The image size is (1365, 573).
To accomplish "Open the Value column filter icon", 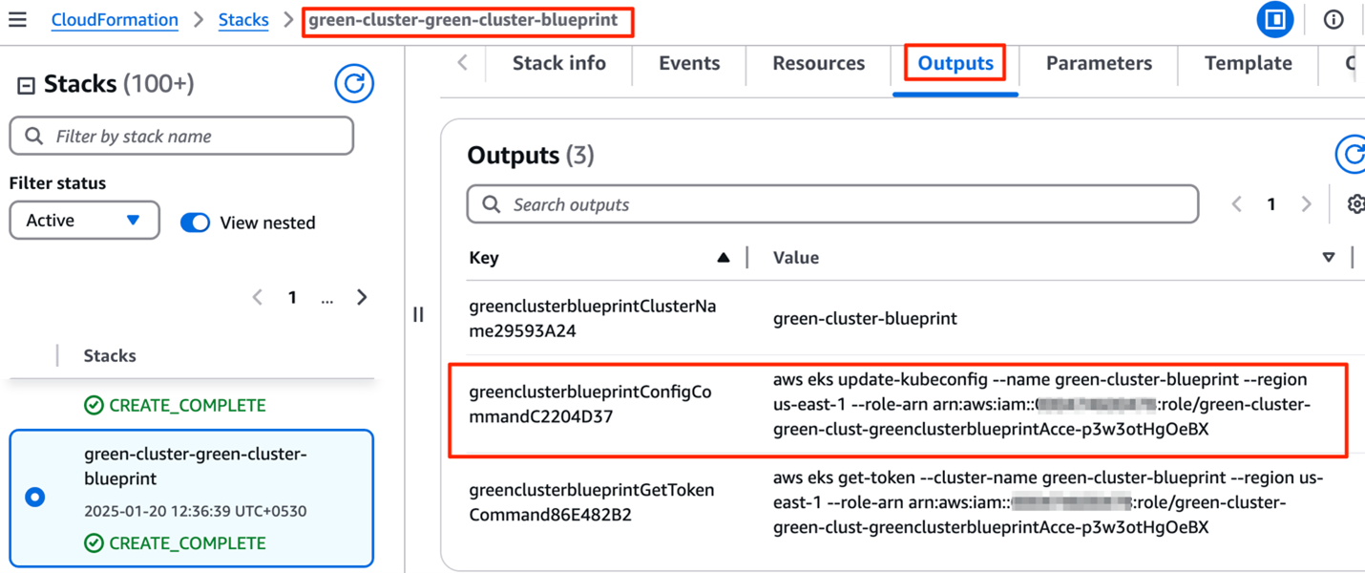I will click(x=1329, y=257).
